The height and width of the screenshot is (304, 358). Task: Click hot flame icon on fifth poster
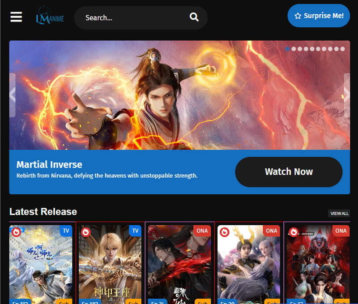294,232
